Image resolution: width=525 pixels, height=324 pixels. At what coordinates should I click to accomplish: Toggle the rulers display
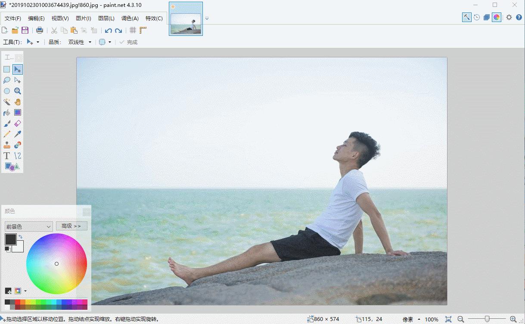pos(143,30)
